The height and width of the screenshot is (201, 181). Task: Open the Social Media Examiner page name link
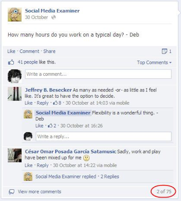click(x=52, y=11)
